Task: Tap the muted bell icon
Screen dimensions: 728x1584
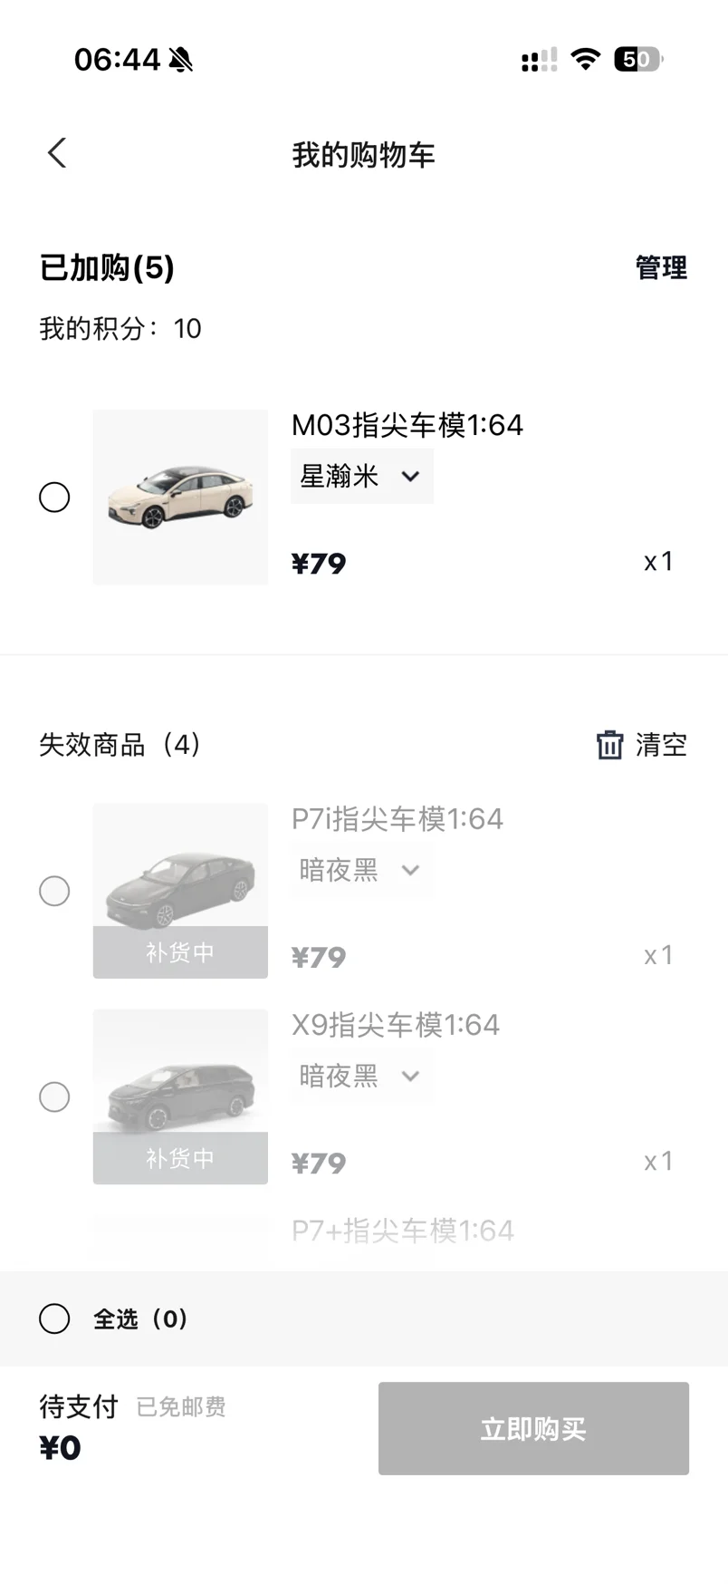Action: tap(181, 61)
